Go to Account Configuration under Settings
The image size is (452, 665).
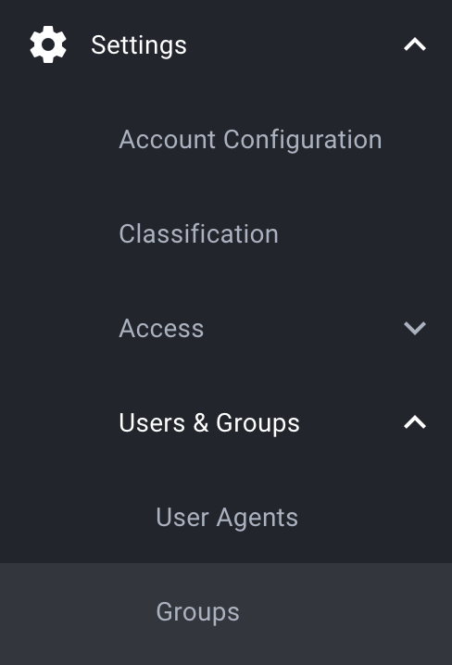tap(250, 140)
